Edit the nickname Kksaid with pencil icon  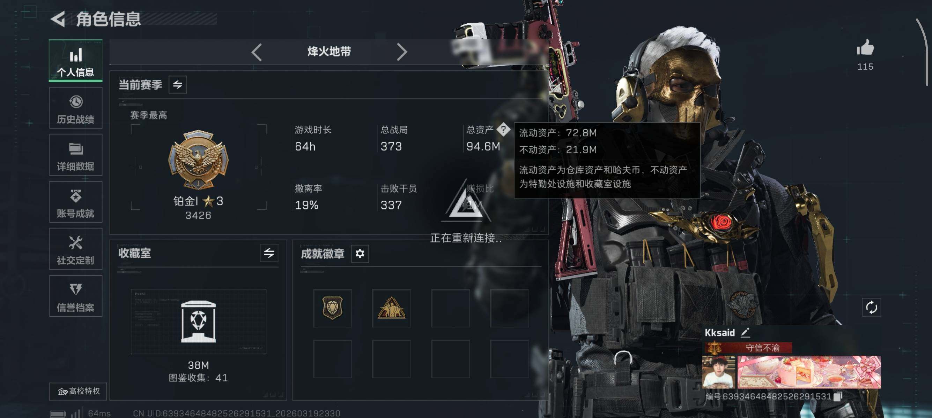tap(745, 332)
